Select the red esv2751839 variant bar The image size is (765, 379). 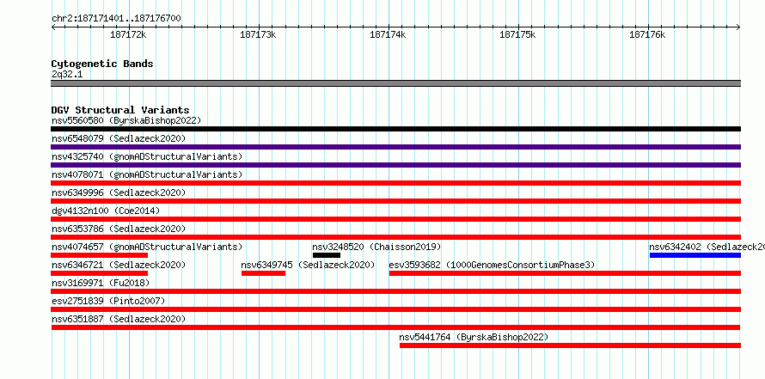[x=395, y=309]
